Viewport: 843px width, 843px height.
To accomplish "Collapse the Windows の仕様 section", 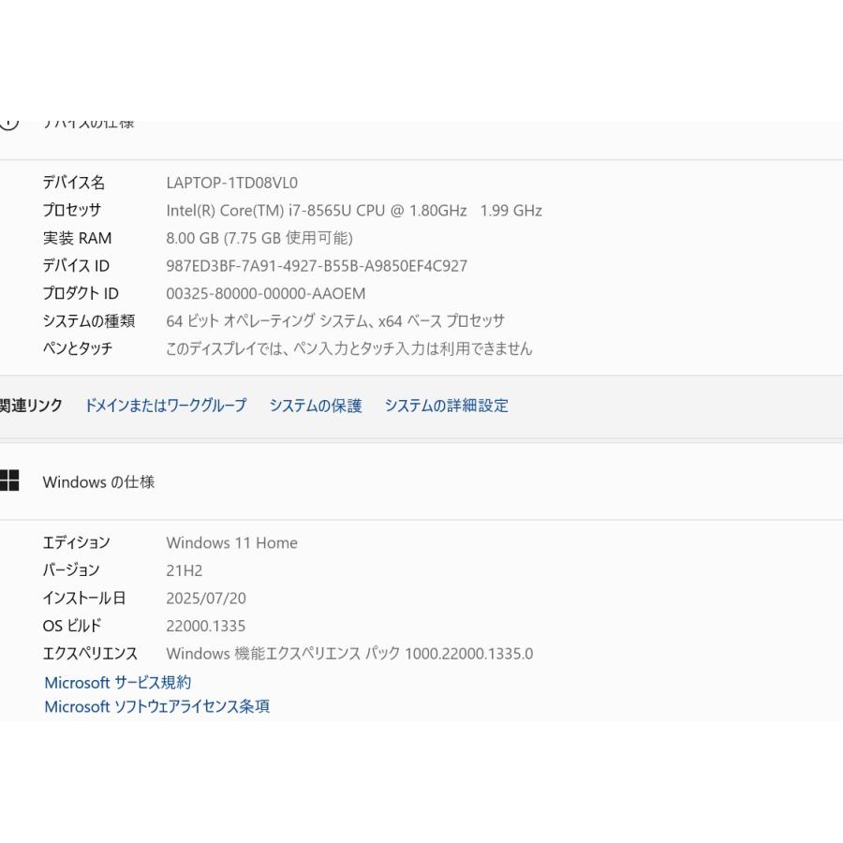I will click(97, 481).
